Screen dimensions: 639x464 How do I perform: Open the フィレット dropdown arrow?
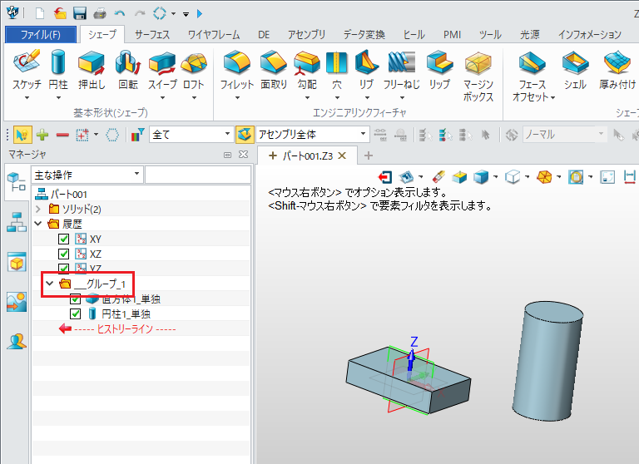click(237, 98)
